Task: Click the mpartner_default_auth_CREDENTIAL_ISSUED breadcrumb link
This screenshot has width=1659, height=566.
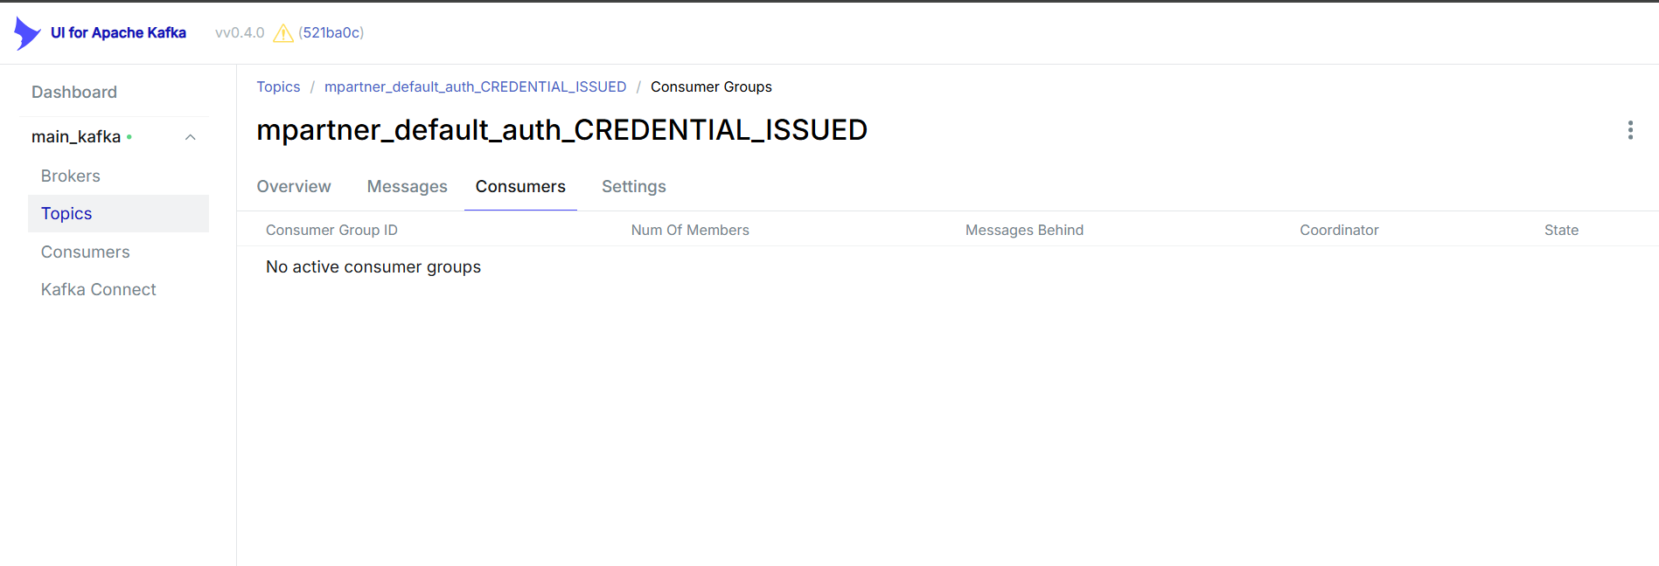Action: [x=475, y=86]
